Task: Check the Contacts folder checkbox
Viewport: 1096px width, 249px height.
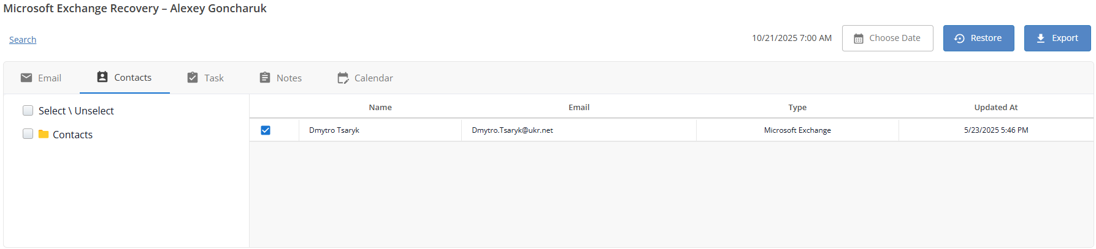Action: tap(28, 134)
